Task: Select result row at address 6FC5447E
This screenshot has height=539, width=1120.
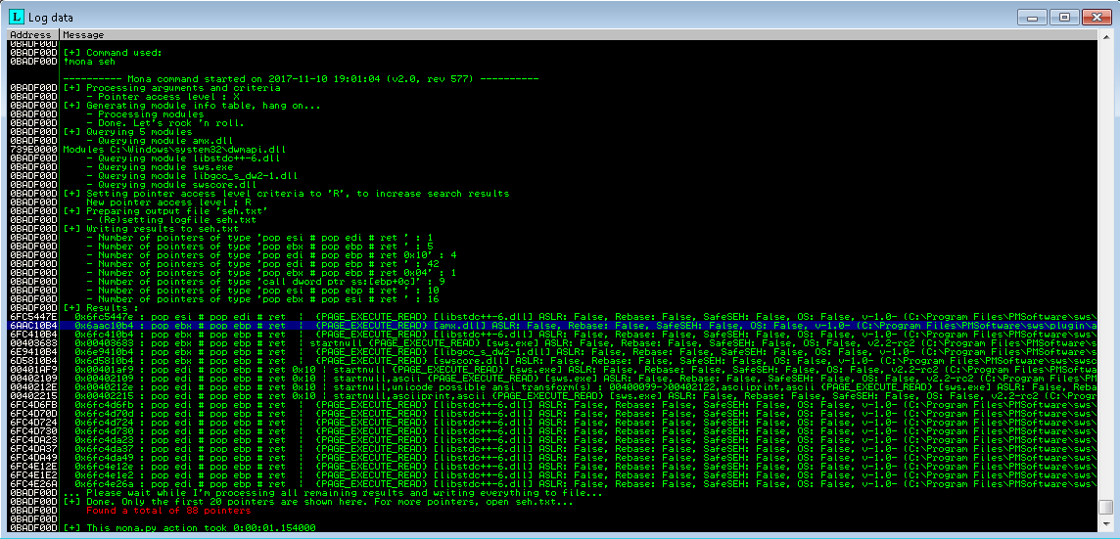Action: coord(552,316)
